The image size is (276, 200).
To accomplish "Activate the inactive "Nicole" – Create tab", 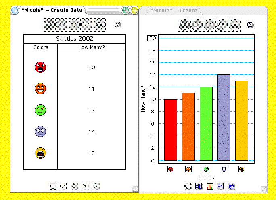I will coord(174,11).
